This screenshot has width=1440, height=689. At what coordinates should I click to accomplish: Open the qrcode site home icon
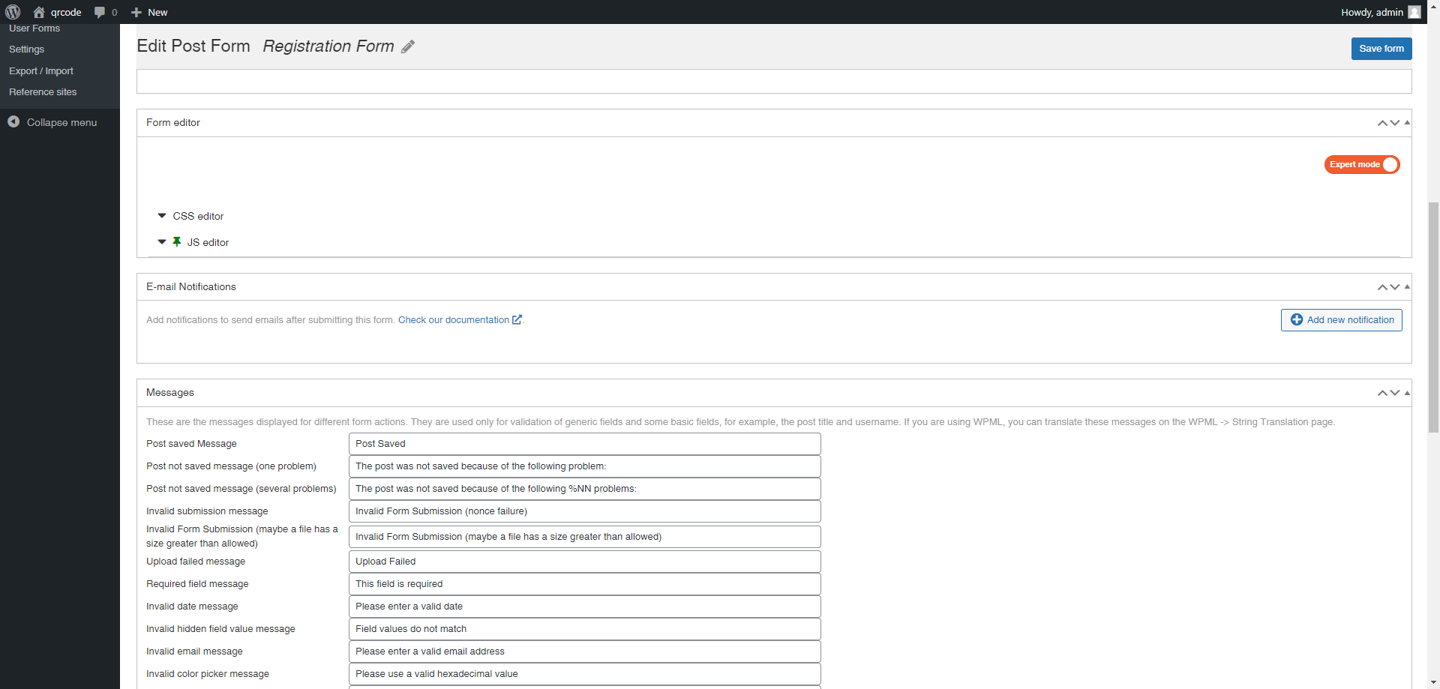coord(39,12)
